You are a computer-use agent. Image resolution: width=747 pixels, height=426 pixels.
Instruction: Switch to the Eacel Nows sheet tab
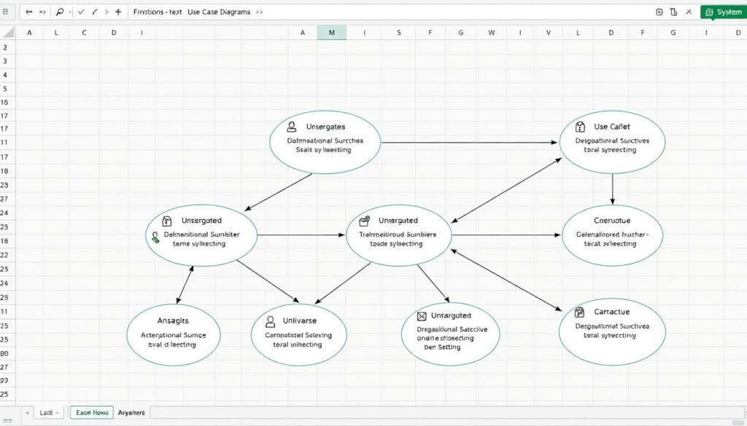click(x=92, y=412)
